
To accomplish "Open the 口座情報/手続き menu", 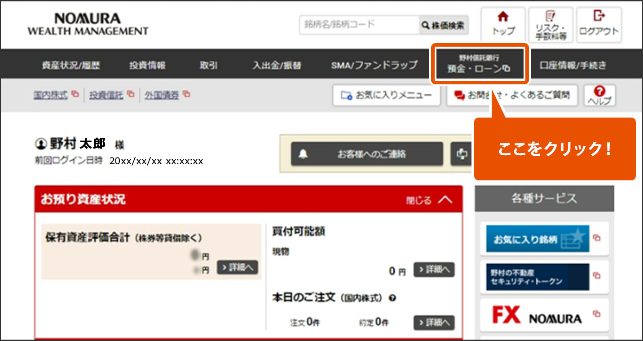I will tap(573, 66).
